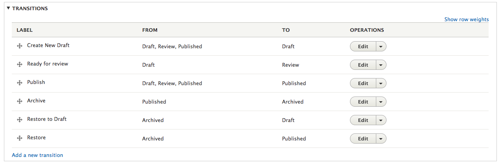Image resolution: width=500 pixels, height=164 pixels.
Task: Click the drag handle for the Archive transition
Action: [19, 101]
